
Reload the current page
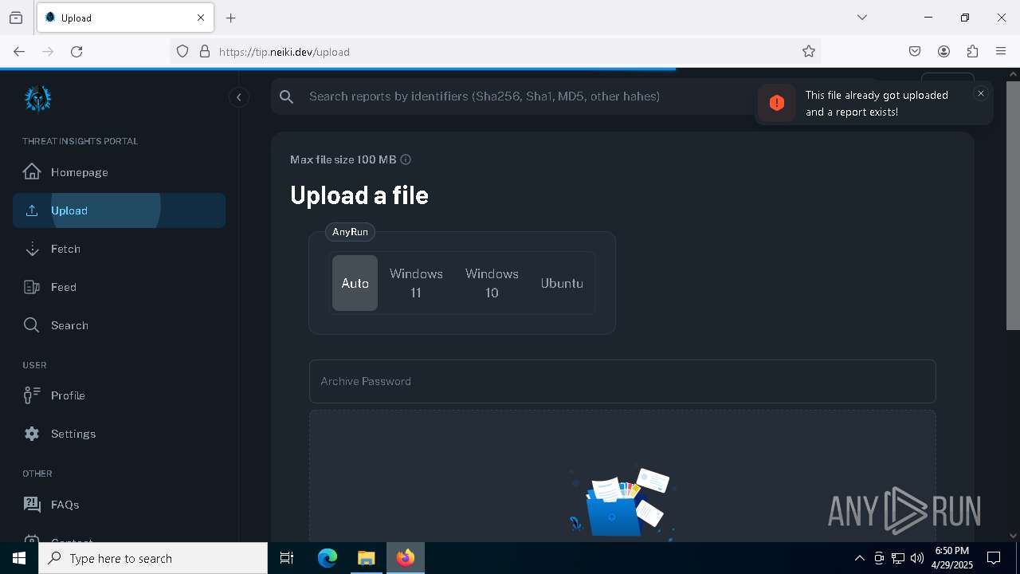click(x=76, y=52)
